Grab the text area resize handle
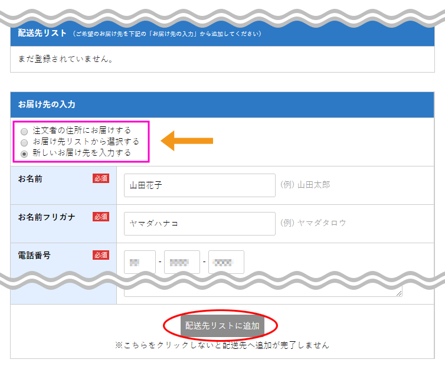 (400, 293)
